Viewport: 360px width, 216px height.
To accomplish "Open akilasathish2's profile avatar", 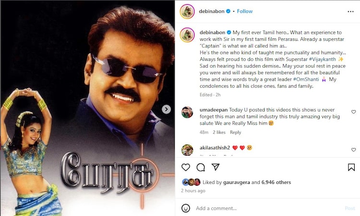I will [187, 150].
